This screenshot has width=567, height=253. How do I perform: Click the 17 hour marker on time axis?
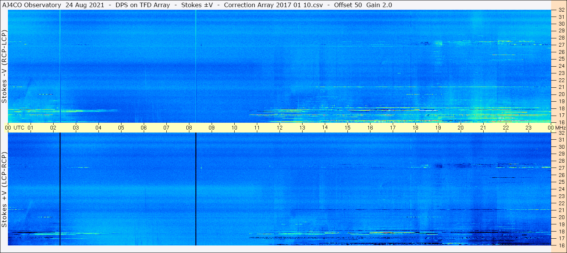coord(393,128)
